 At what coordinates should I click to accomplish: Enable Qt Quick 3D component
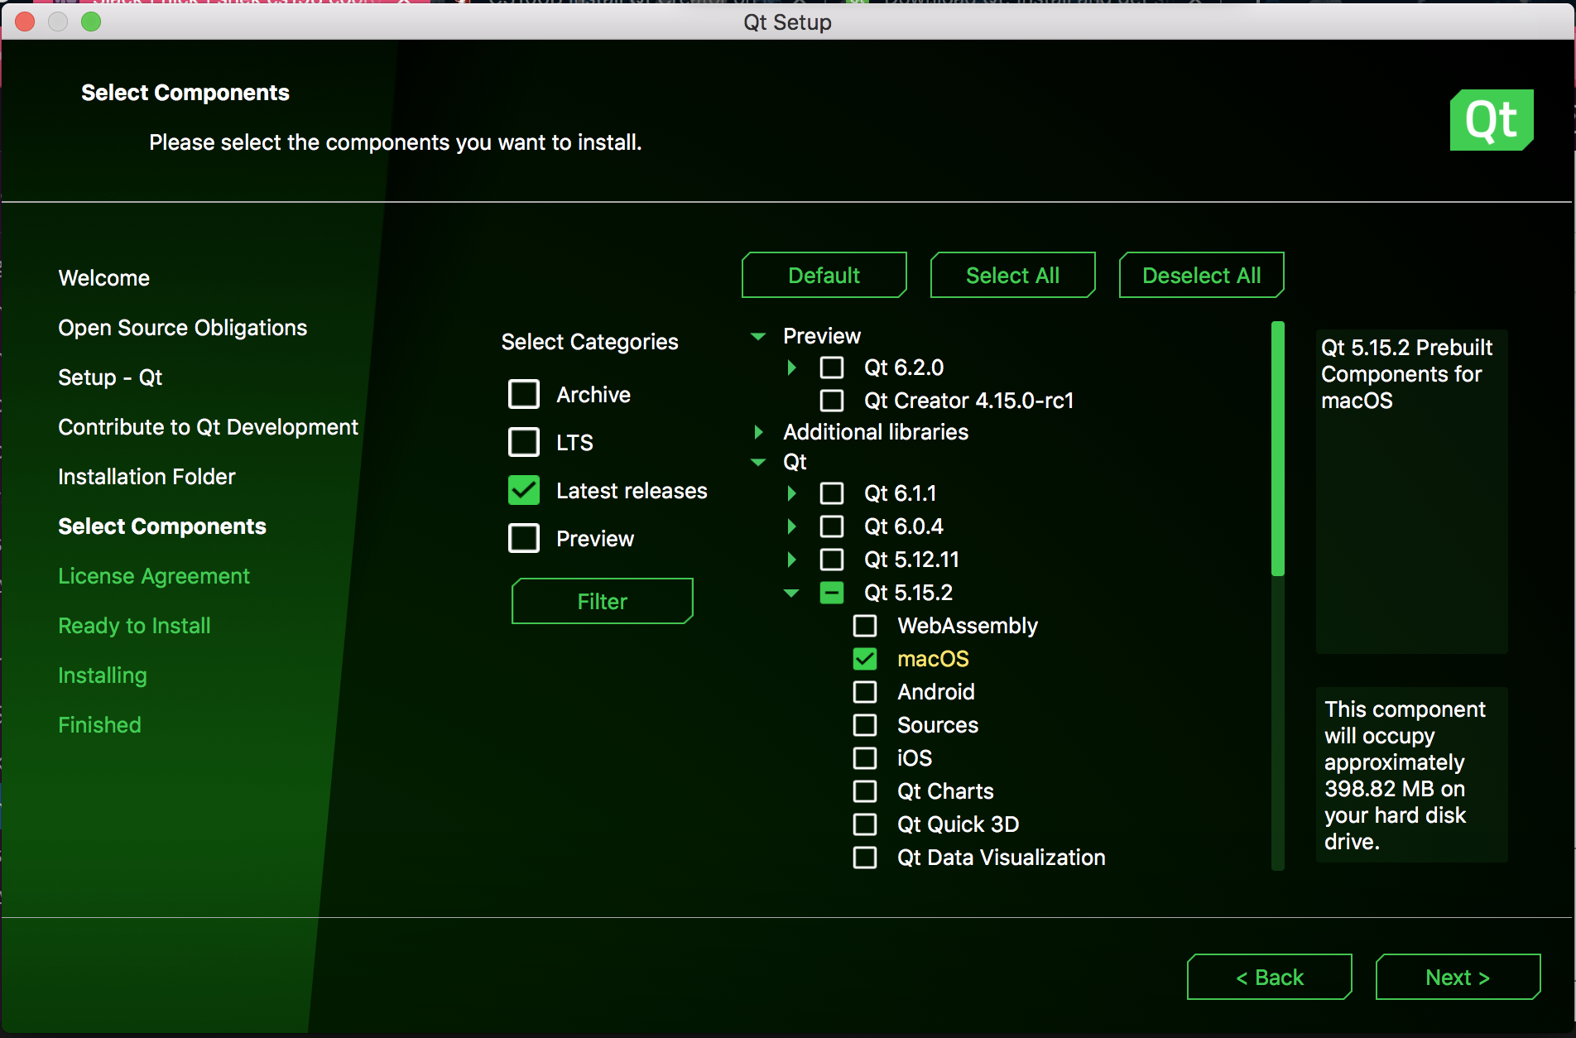pos(865,824)
